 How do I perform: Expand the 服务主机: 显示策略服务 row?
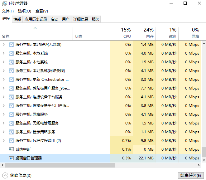(x=4, y=132)
